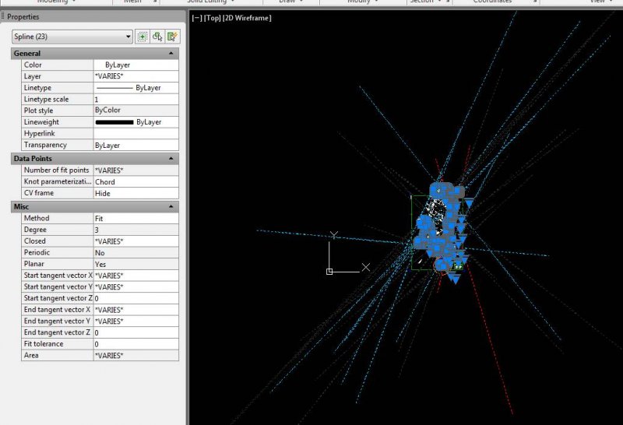The height and width of the screenshot is (425, 623).
Task: Collapse the Misc section
Action: click(171, 207)
